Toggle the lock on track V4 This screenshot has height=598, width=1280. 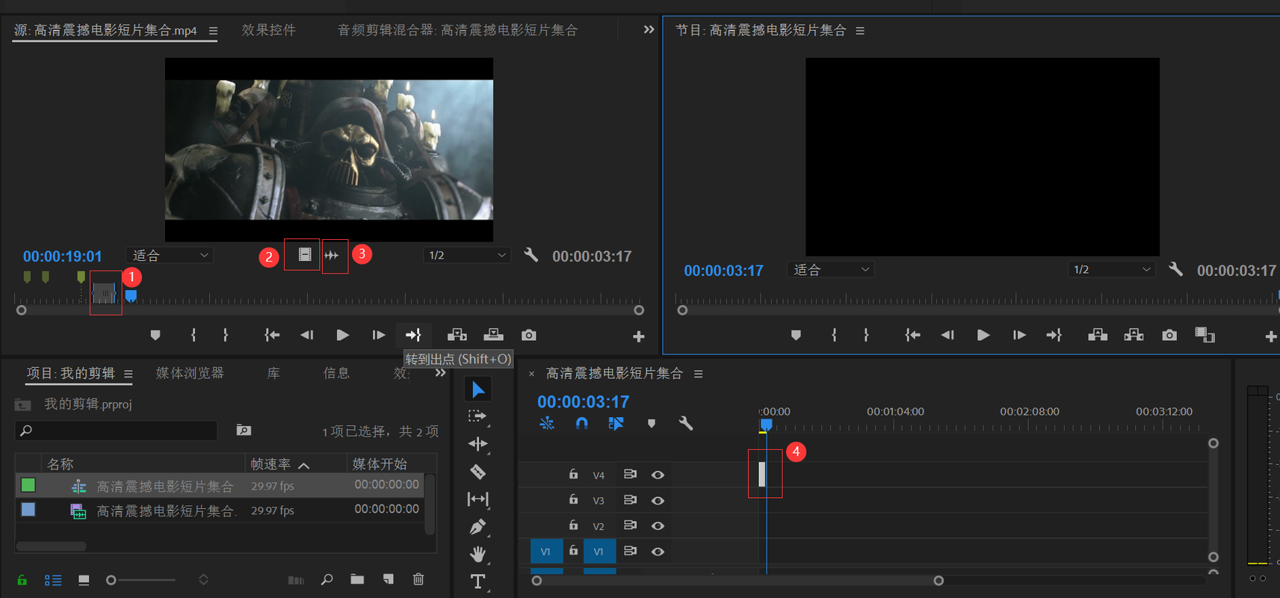pos(573,474)
